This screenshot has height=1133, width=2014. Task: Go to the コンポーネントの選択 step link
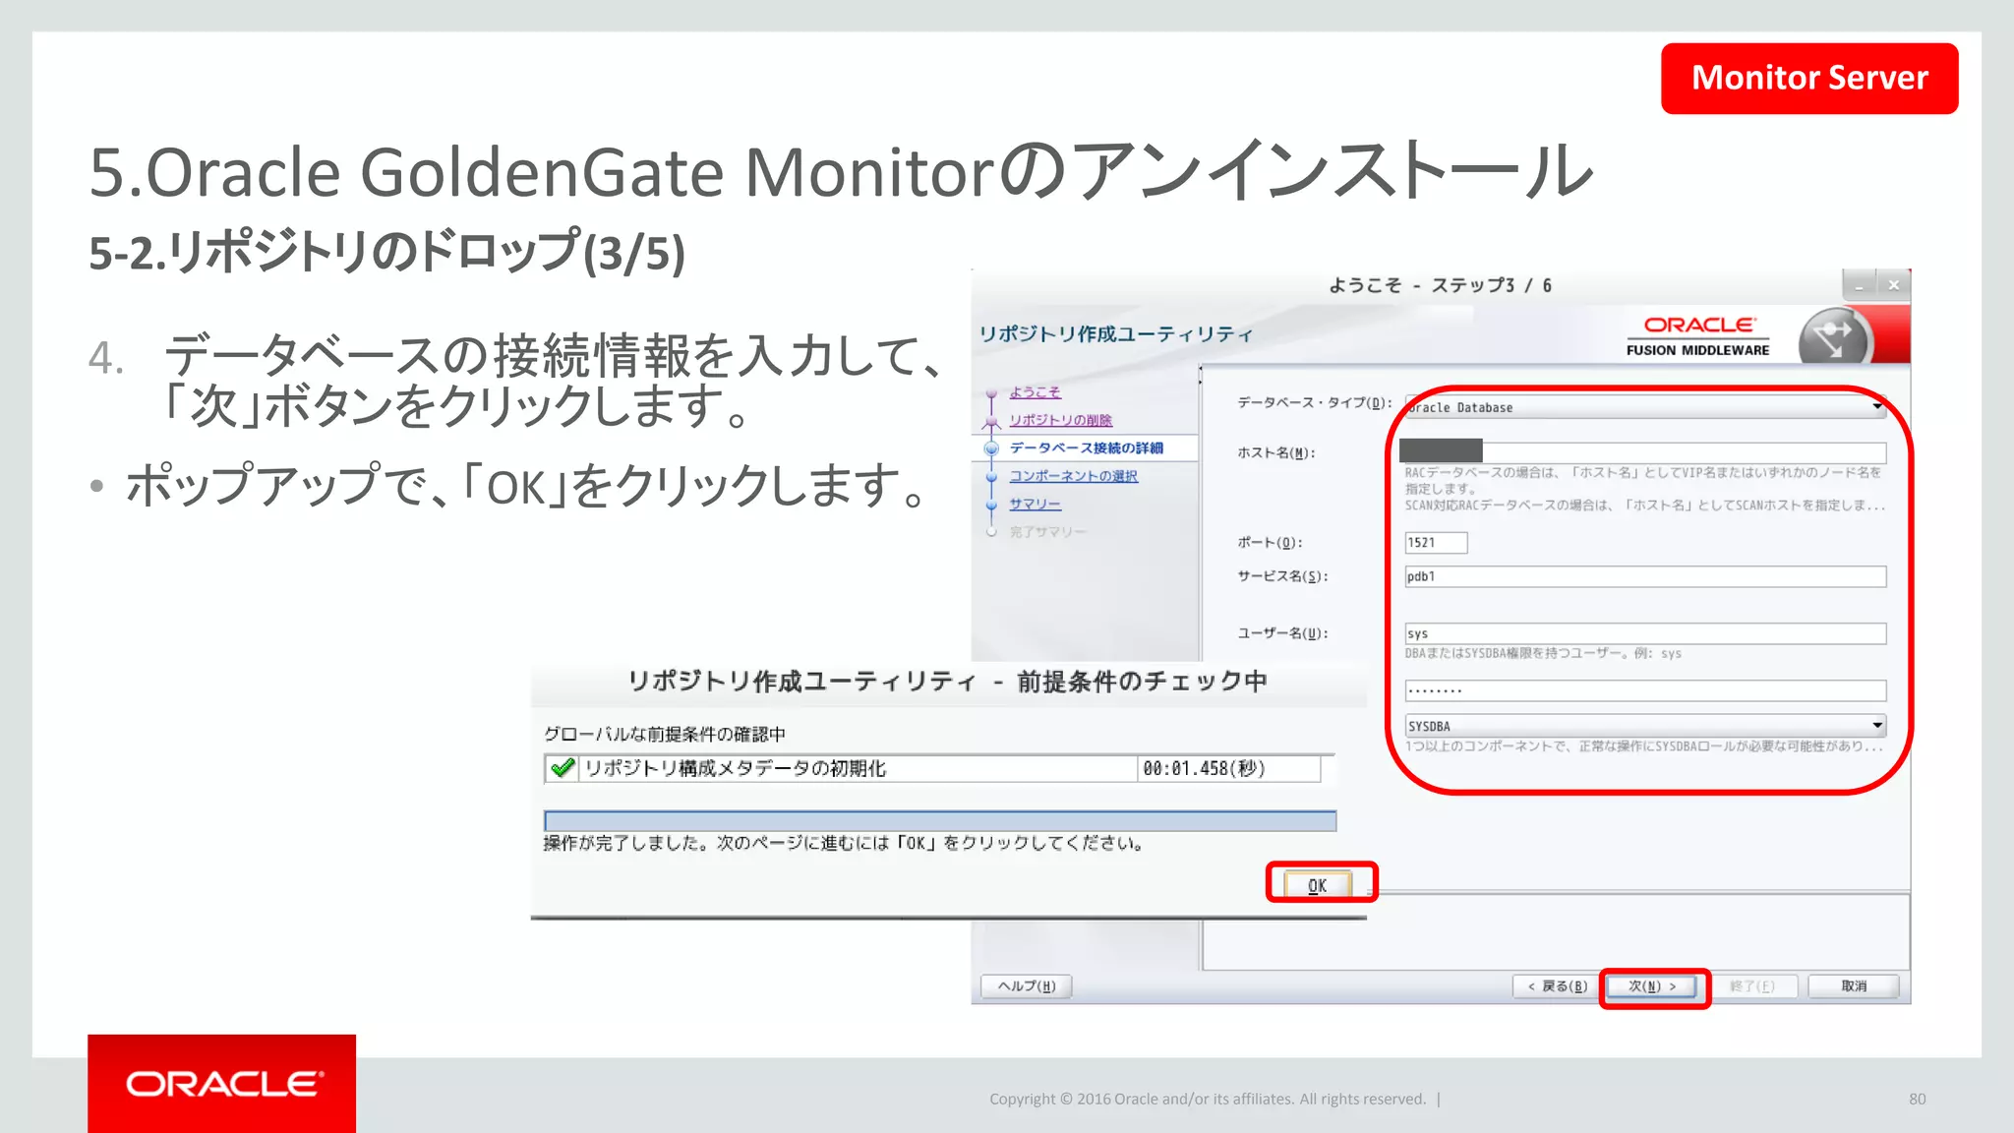pyautogui.click(x=1073, y=476)
